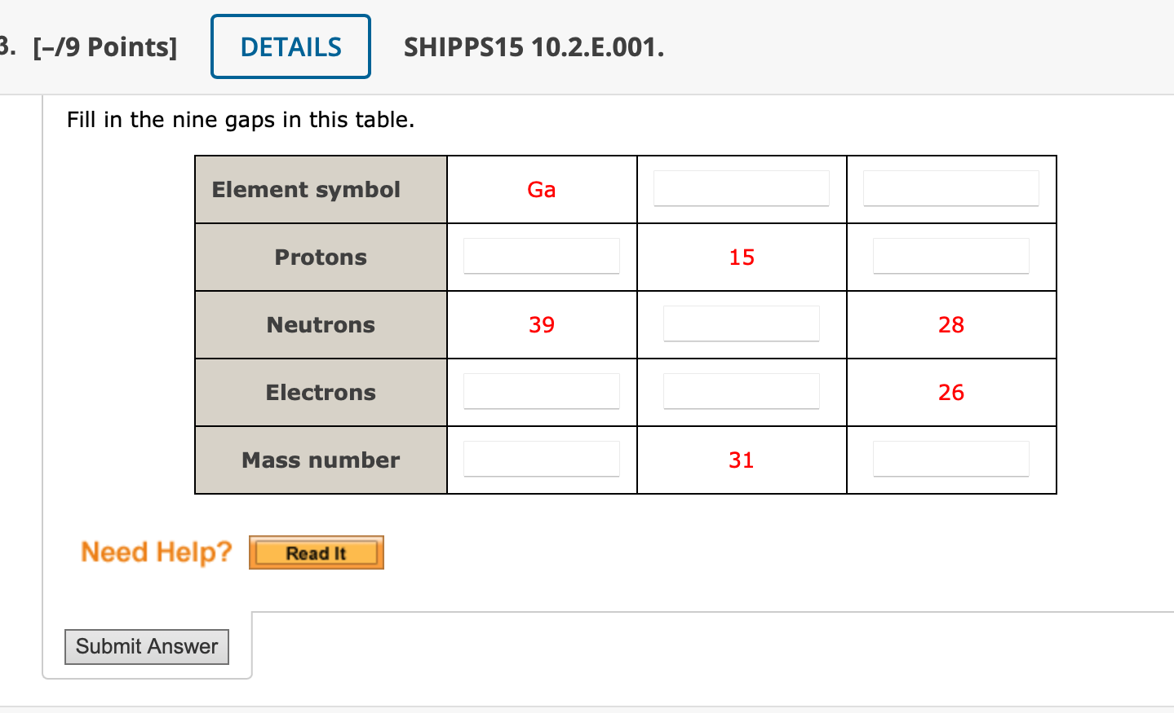Image resolution: width=1174 pixels, height=713 pixels.
Task: Click the Need Help? label
Action: click(x=156, y=552)
